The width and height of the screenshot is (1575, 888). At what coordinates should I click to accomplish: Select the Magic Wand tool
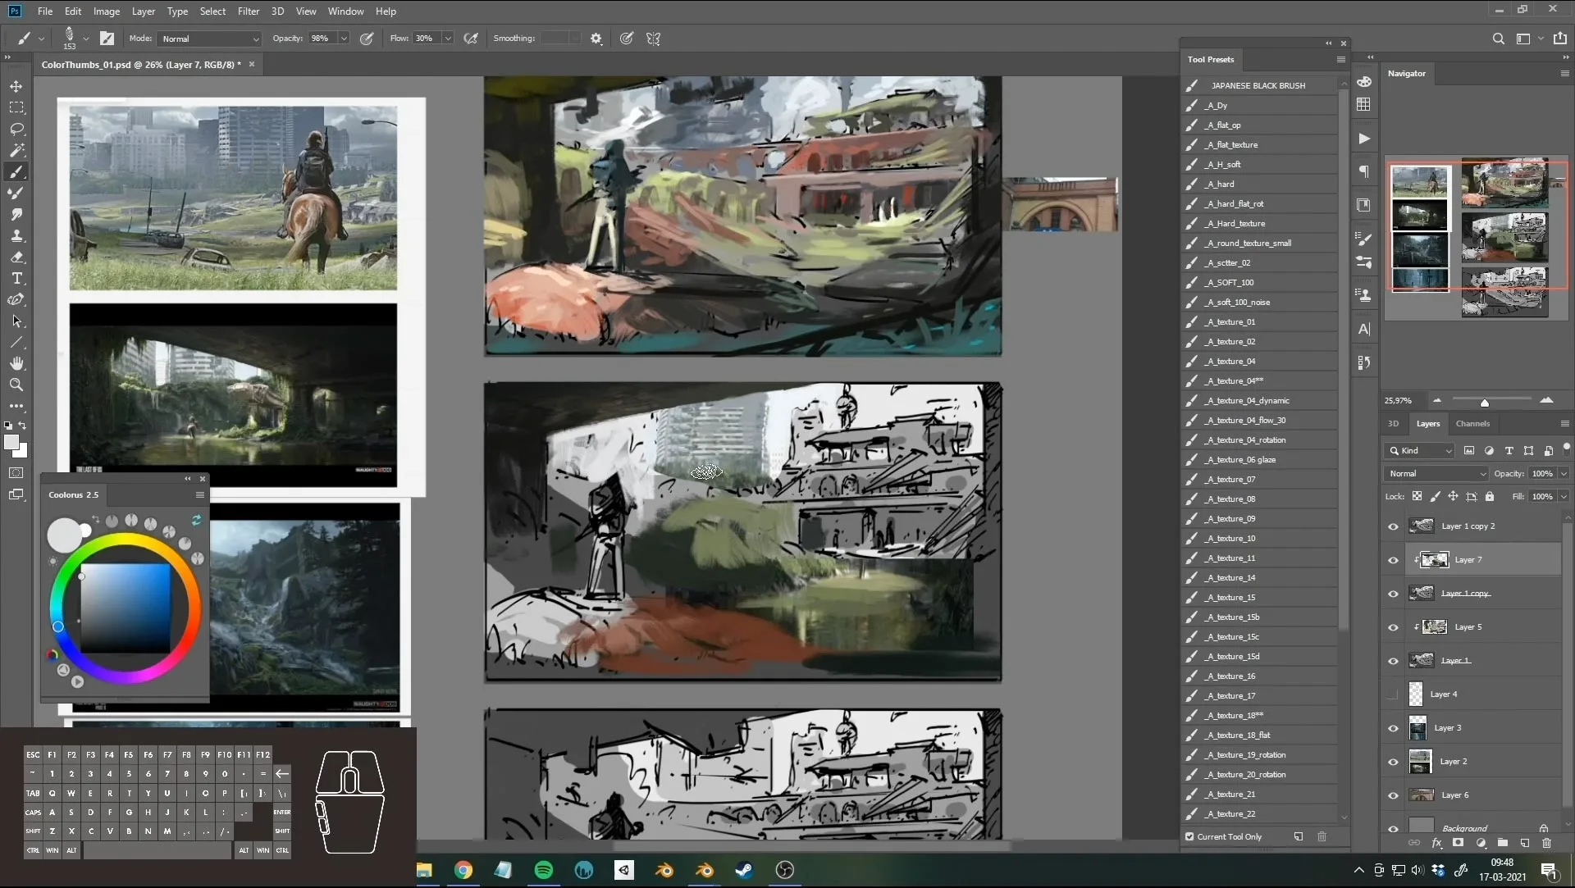(16, 150)
